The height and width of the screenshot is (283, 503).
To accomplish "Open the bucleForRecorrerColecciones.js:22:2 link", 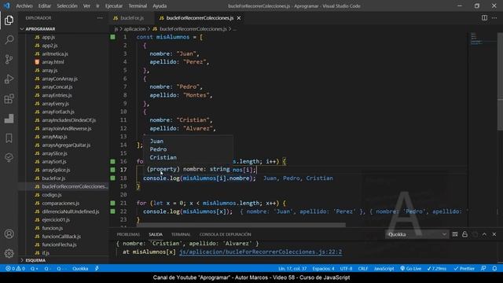I will [260, 252].
